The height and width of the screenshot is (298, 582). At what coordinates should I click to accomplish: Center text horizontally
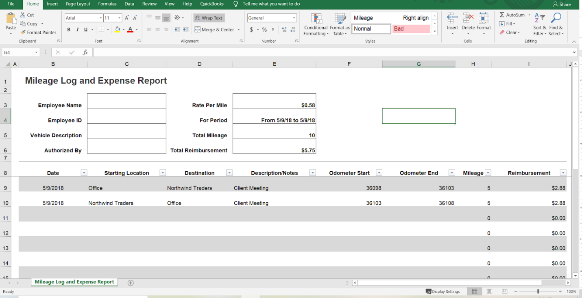[x=158, y=30]
